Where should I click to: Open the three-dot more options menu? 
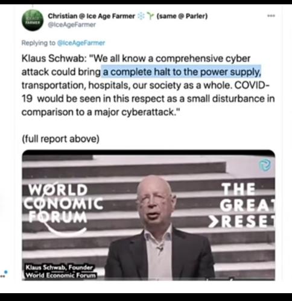271,16
